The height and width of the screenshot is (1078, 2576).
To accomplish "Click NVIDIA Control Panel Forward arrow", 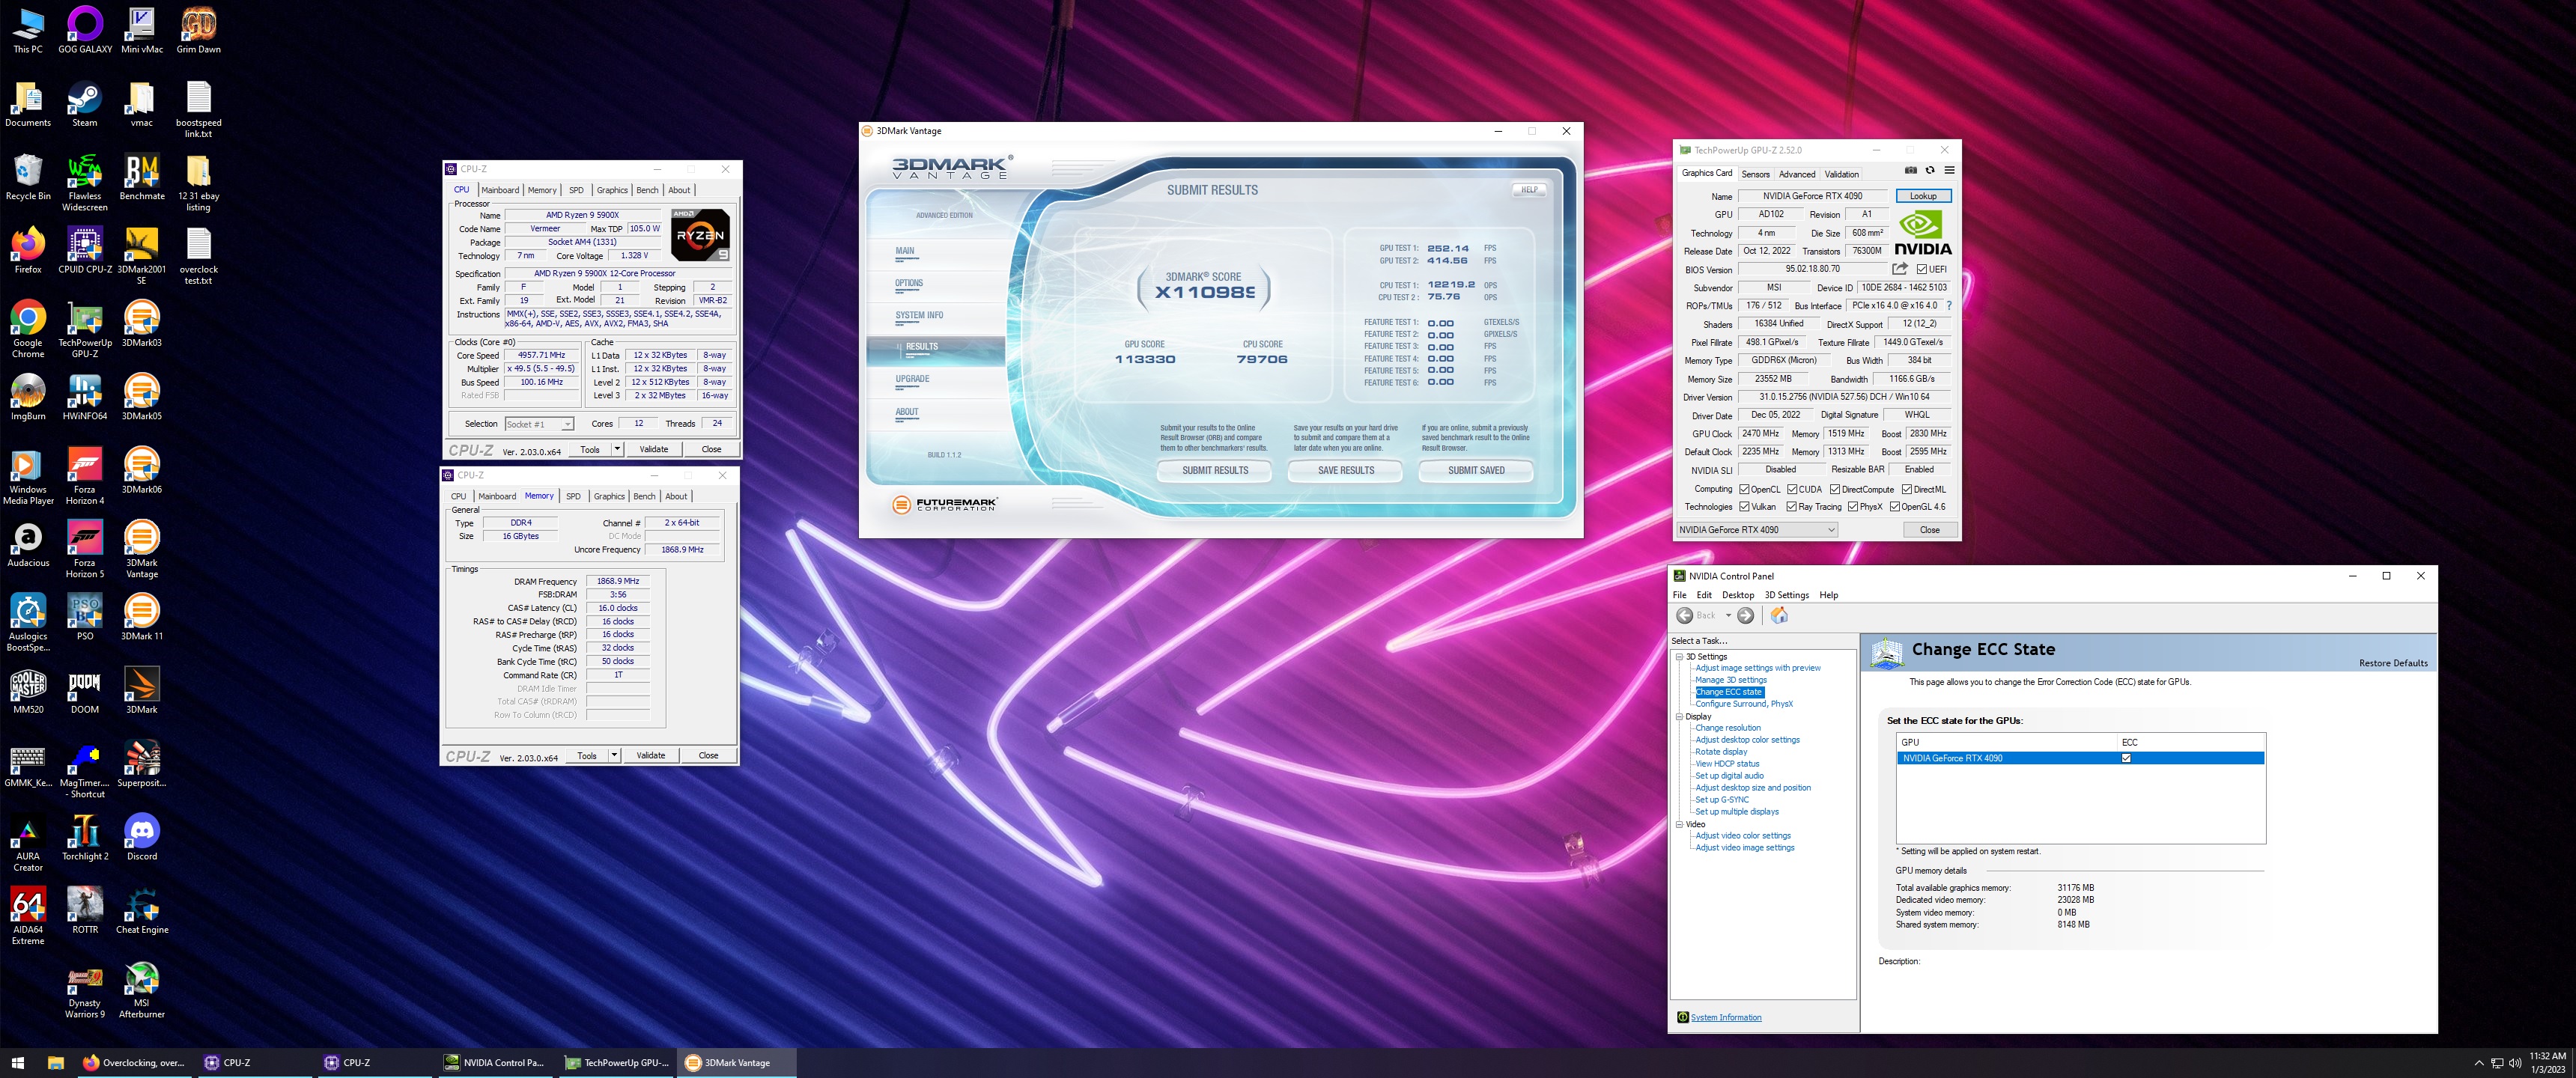I will click(x=1745, y=616).
